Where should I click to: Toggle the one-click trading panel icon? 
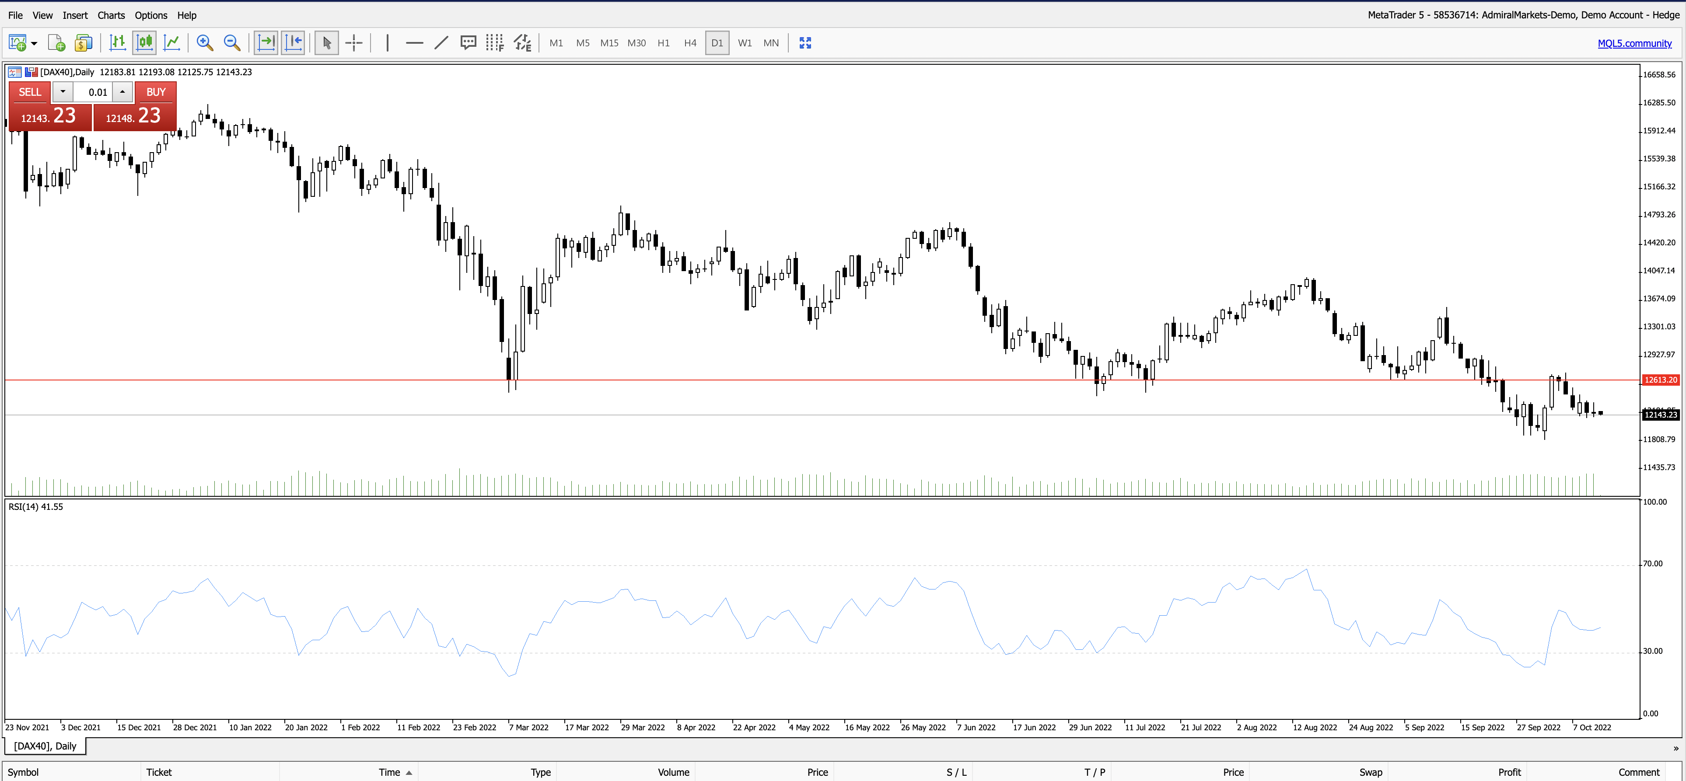tap(14, 72)
